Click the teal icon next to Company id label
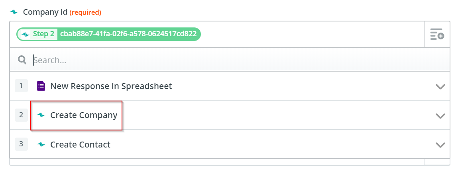The width and height of the screenshot is (456, 169). tap(14, 12)
